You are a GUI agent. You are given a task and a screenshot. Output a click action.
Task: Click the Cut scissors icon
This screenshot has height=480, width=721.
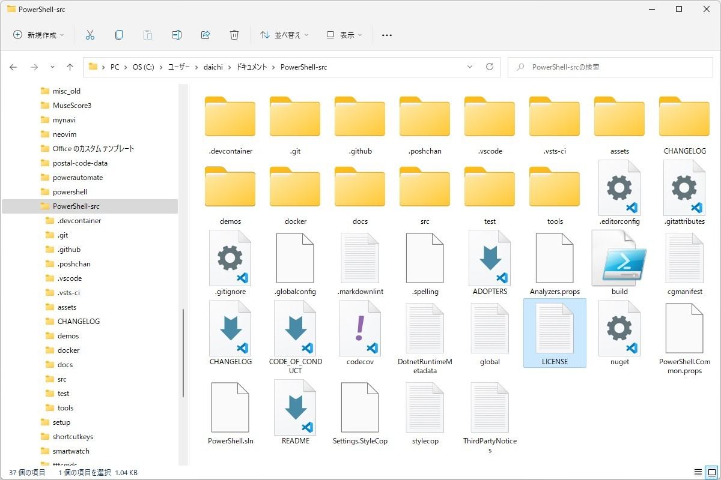point(90,35)
